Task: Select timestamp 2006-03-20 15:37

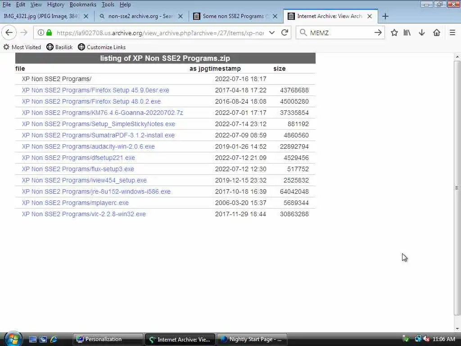Action: [241, 203]
